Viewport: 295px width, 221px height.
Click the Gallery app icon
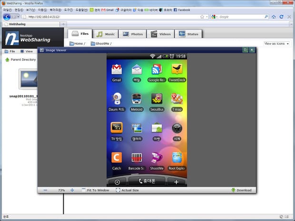click(137, 128)
